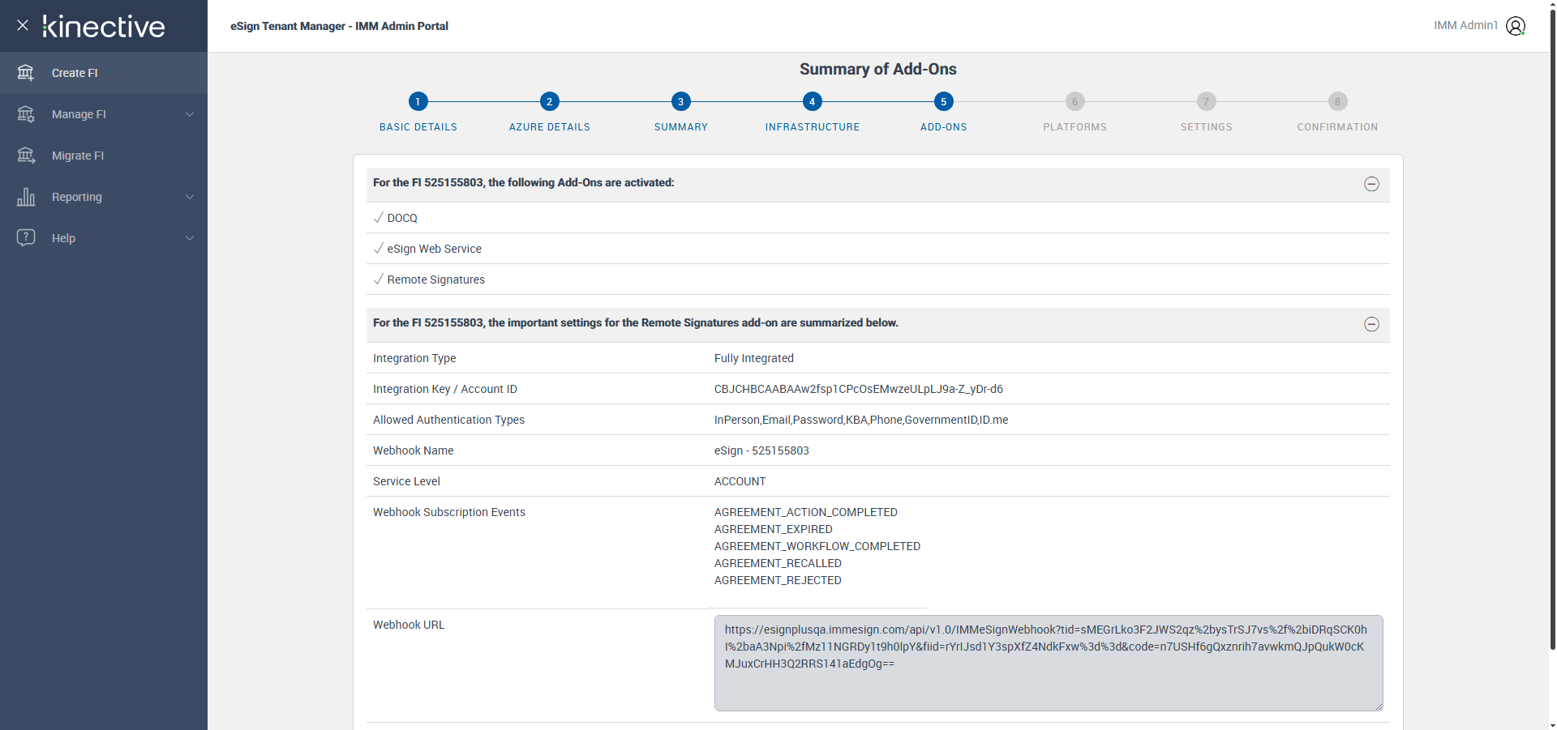The width and height of the screenshot is (1557, 730).
Task: Select step 5 circle Add-Ons
Action: click(943, 101)
